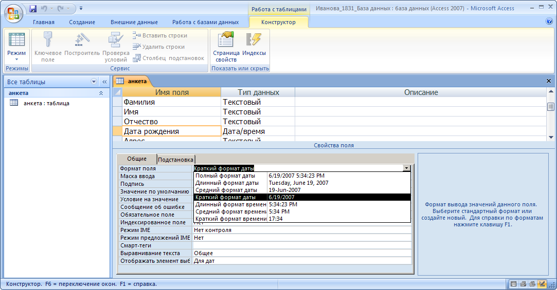This screenshot has height=290, width=557.
Task: Click Дата/время data type cell
Action: 258,131
